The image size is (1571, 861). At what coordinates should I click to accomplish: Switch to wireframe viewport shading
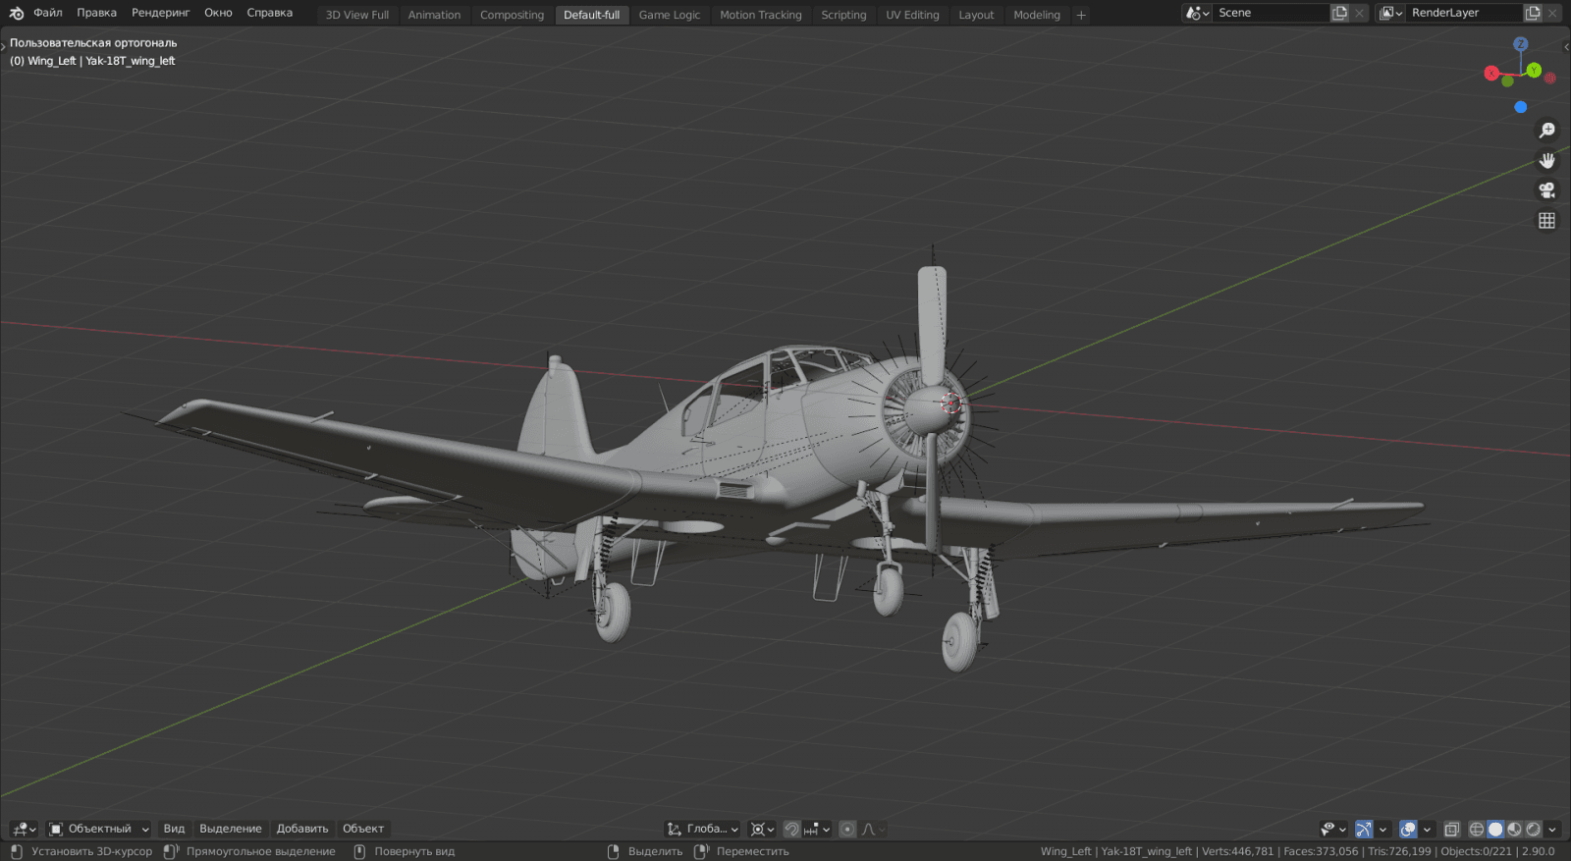(x=1476, y=830)
